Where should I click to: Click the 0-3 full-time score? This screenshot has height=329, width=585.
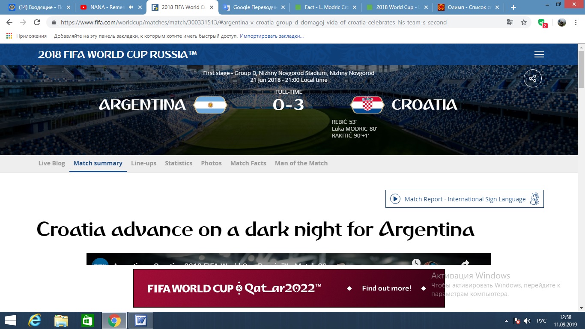coord(289,105)
